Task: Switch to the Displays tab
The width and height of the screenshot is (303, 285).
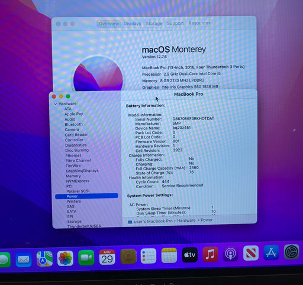Action: (x=132, y=24)
